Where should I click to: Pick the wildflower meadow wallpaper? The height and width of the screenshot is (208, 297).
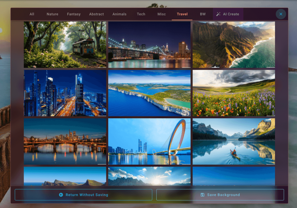pos(234,93)
